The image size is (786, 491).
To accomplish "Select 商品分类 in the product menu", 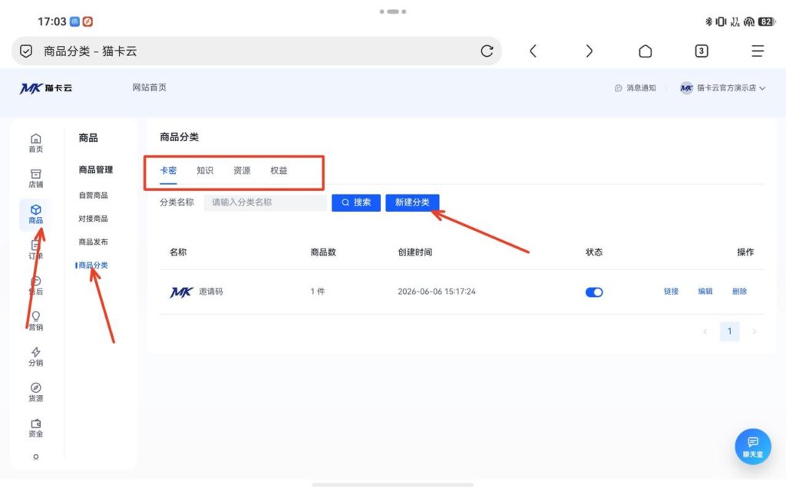I will click(93, 265).
